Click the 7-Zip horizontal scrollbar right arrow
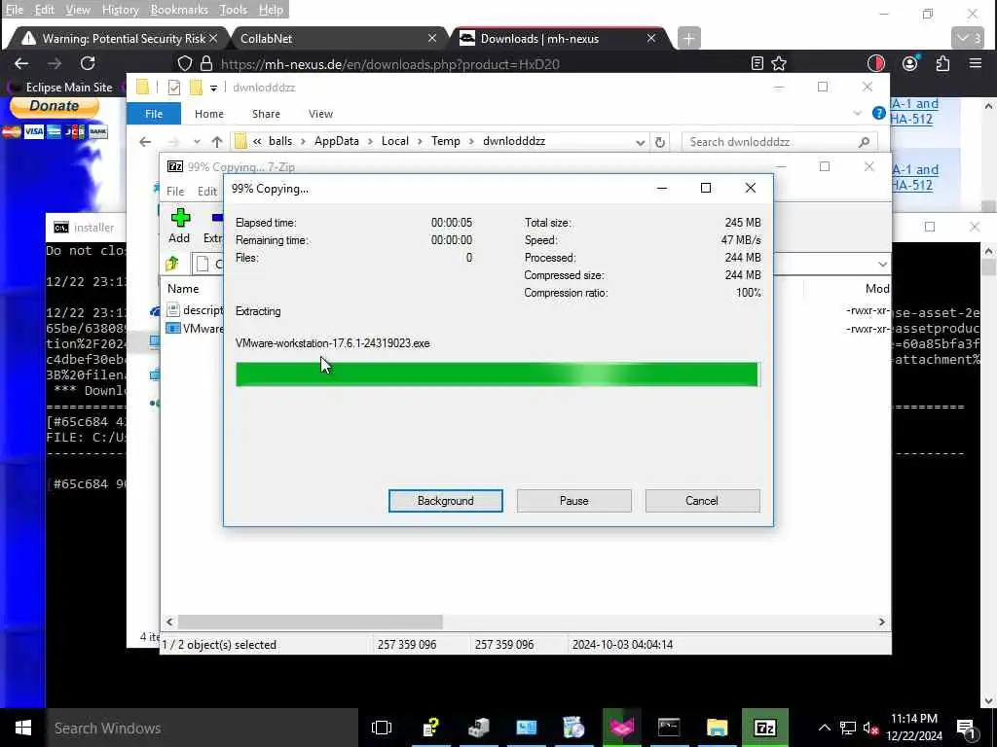Viewport: 997px width, 747px height. click(881, 622)
